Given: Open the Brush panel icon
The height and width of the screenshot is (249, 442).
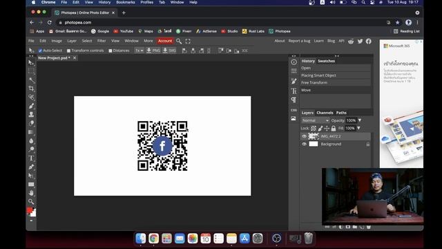Looking at the screenshot, I should [294, 82].
